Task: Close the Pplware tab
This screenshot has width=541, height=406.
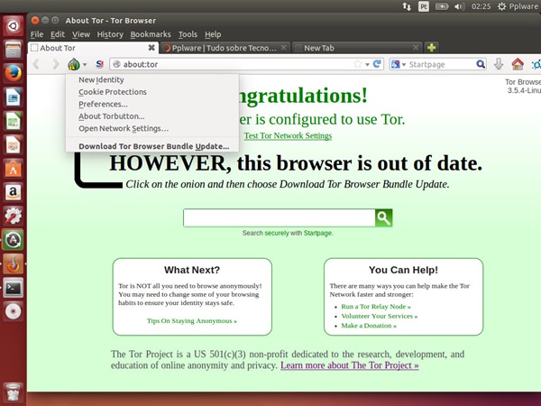Action: [x=284, y=48]
